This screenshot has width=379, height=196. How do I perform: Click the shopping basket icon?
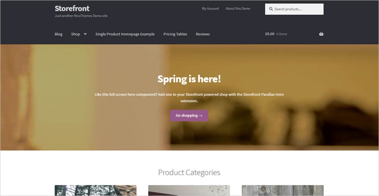click(321, 34)
